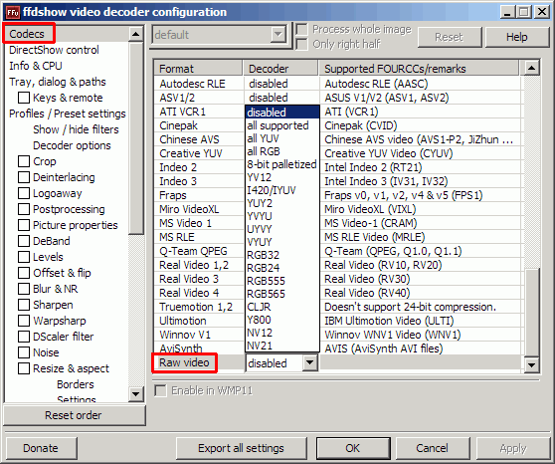Select 'all RGB' in the dropdown list
Screen dimensions: 555x464
(282, 151)
